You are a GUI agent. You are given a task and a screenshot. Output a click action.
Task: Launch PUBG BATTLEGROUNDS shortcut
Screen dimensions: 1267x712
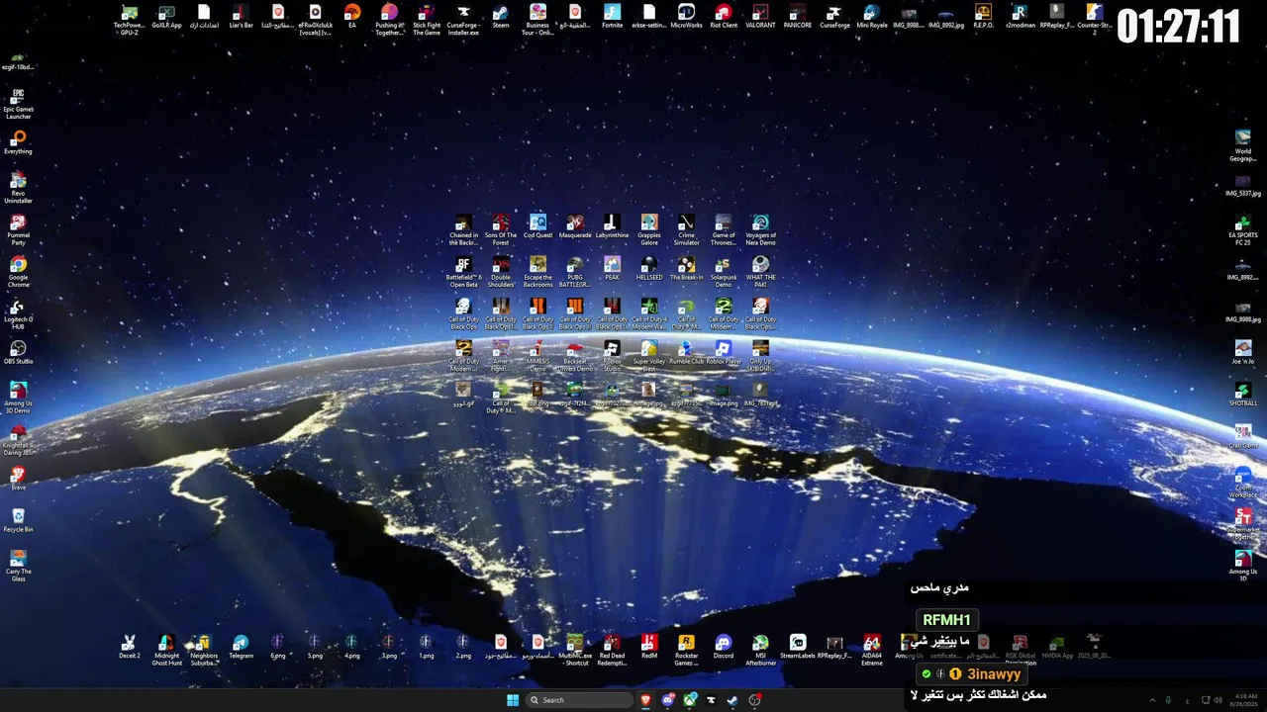[x=575, y=272]
